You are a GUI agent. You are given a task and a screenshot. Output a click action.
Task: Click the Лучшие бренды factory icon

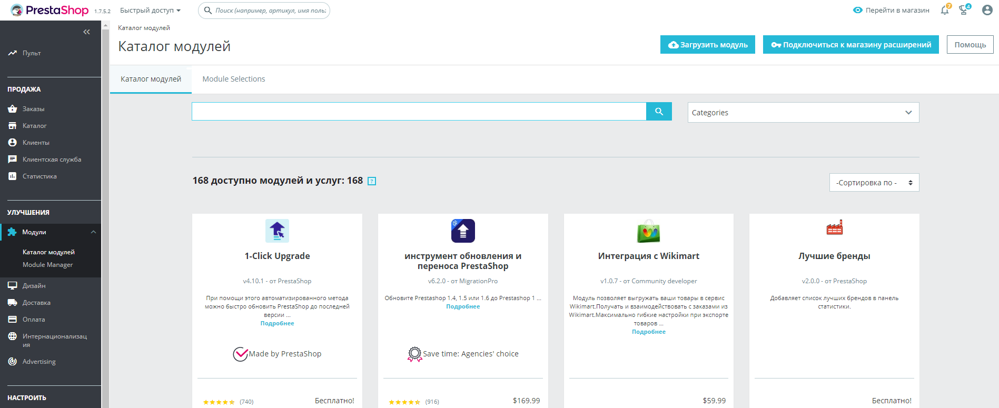point(835,227)
